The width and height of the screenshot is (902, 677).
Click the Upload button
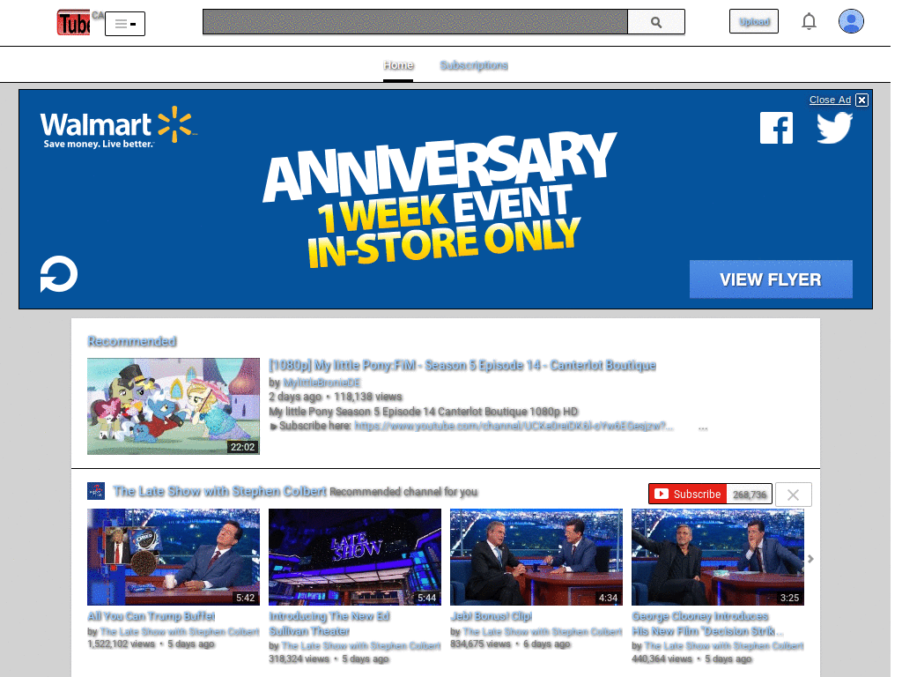point(754,21)
